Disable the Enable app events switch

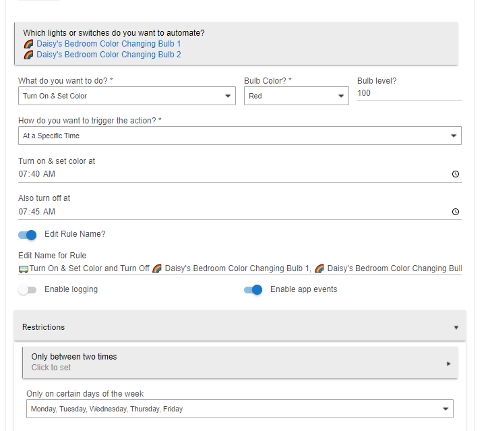coord(253,290)
